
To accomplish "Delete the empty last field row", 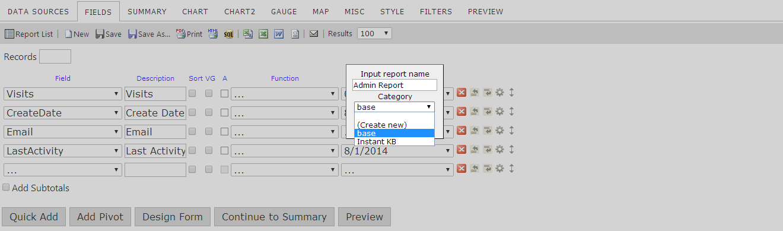I will [461, 169].
